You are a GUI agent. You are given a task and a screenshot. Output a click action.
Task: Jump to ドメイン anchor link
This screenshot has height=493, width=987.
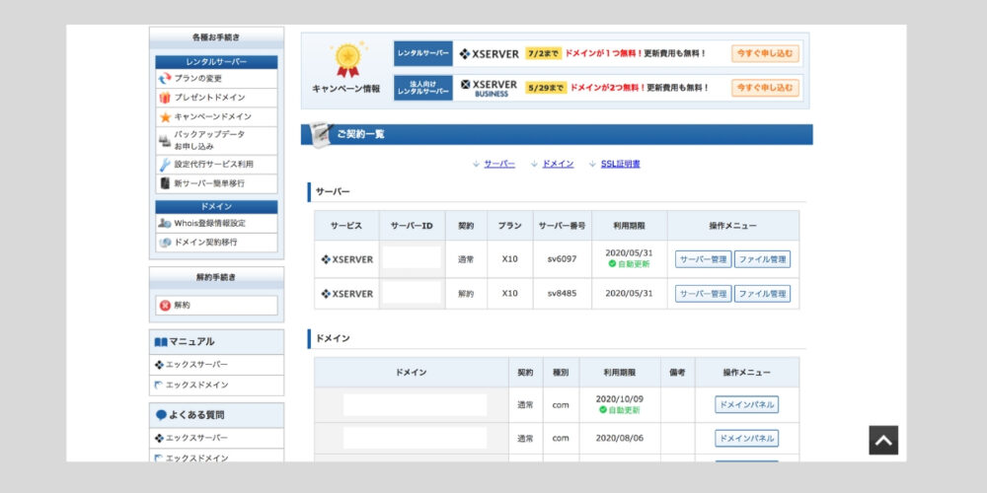(x=558, y=164)
